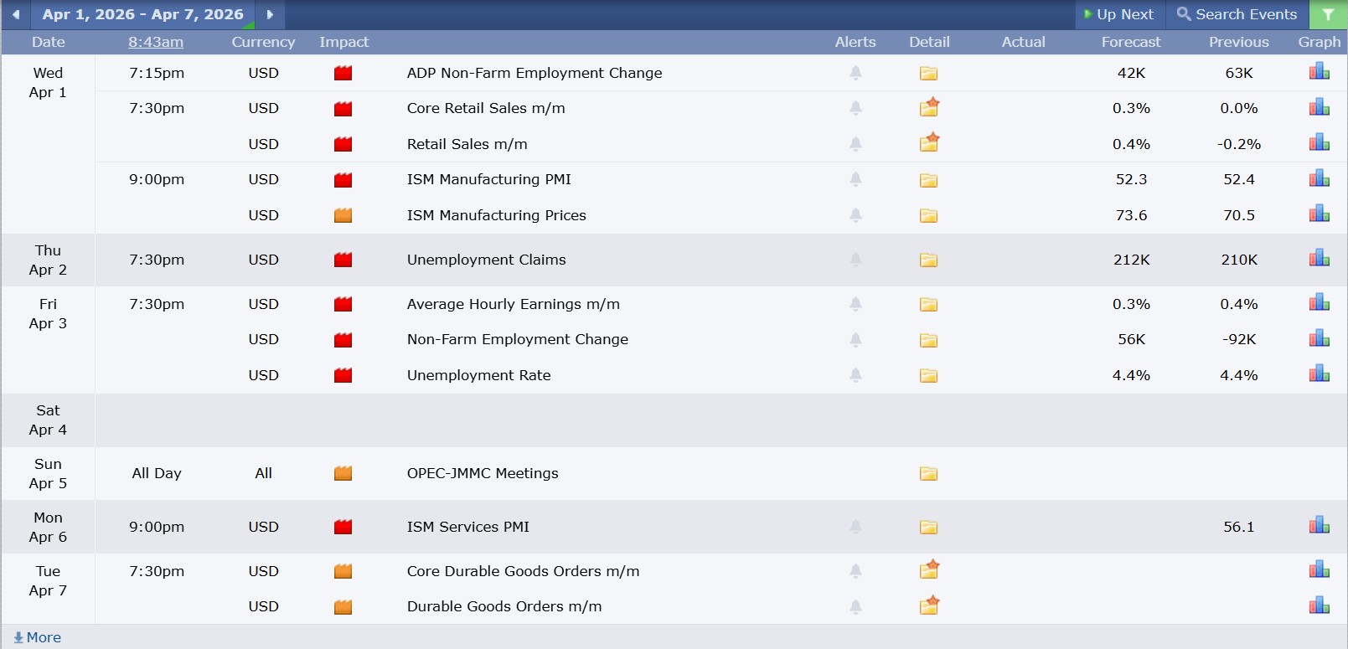This screenshot has width=1348, height=649.
Task: Open detail folder for OPEC-JMMC Meetings
Action: pyautogui.click(x=928, y=474)
